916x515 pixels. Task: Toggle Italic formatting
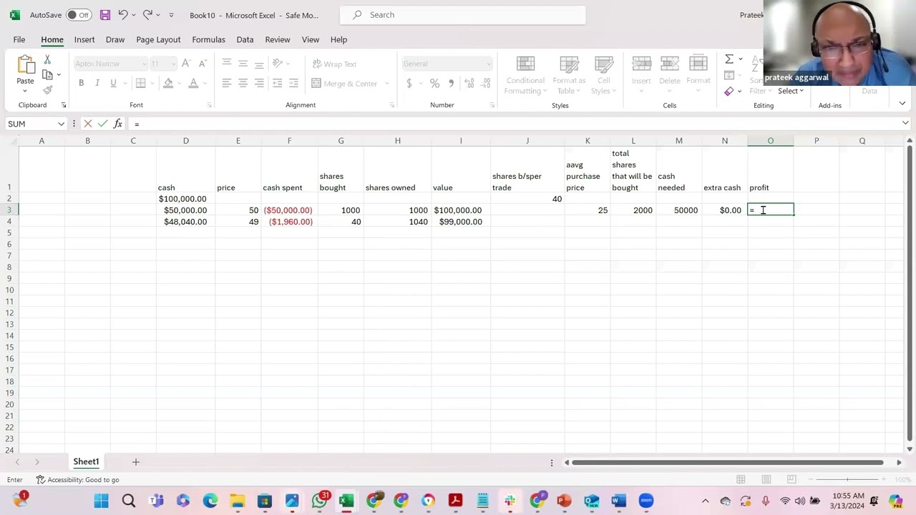(97, 84)
